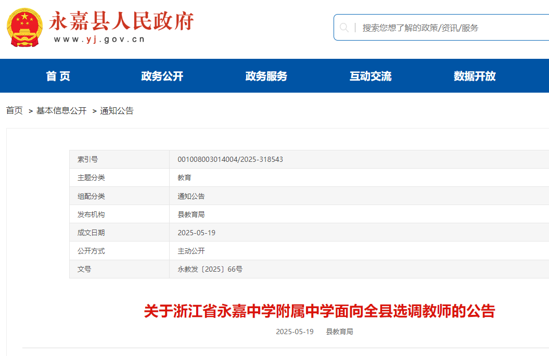This screenshot has height=356, width=549.
Task: Click the www.yj.gov.cn site address
Action: click(x=99, y=39)
